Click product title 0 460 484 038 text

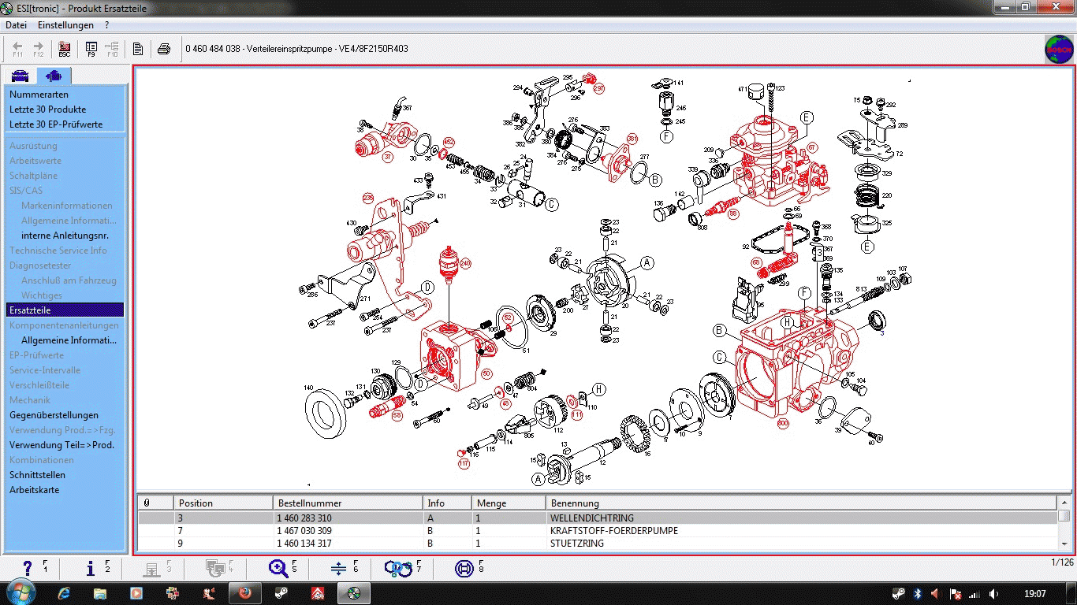[296, 49]
